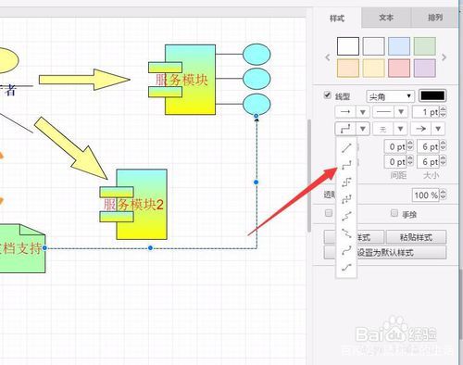Adjust the 1 pt line width stepper
Image resolution: width=463 pixels, height=365 pixels.
coord(443,112)
